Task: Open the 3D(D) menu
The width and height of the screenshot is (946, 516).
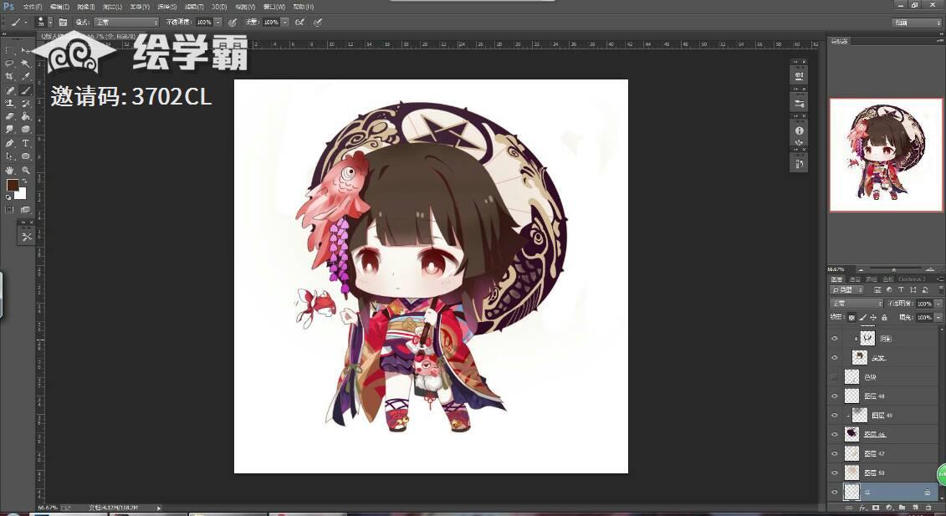Action: (219, 7)
